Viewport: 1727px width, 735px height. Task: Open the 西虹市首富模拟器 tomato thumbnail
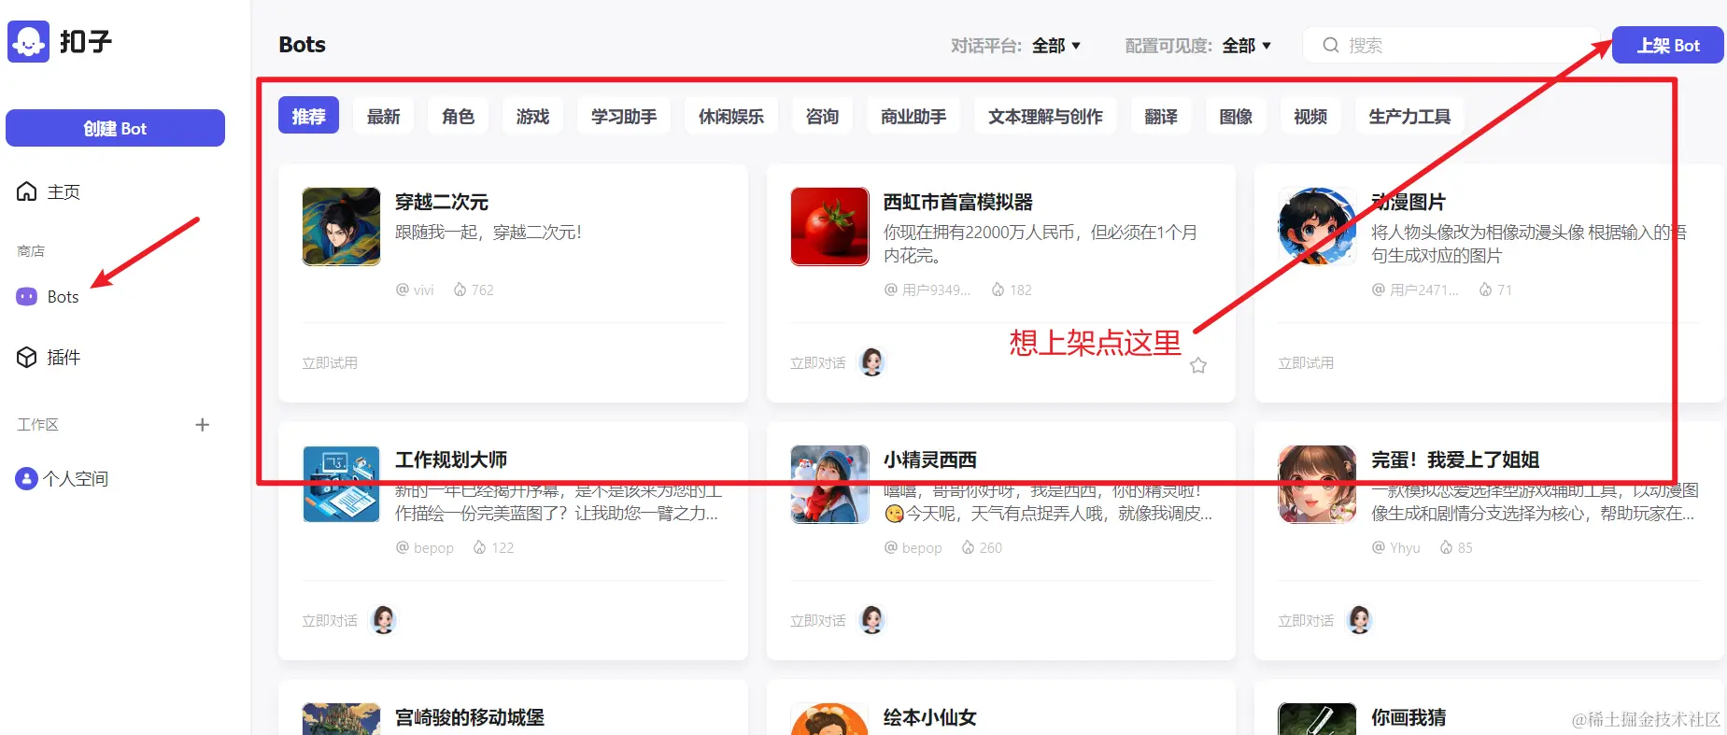click(x=829, y=226)
